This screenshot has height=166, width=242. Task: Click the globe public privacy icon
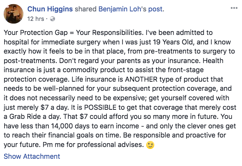(52, 19)
